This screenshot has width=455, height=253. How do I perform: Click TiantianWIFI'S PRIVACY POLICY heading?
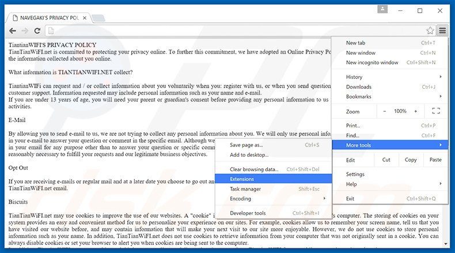(52, 45)
